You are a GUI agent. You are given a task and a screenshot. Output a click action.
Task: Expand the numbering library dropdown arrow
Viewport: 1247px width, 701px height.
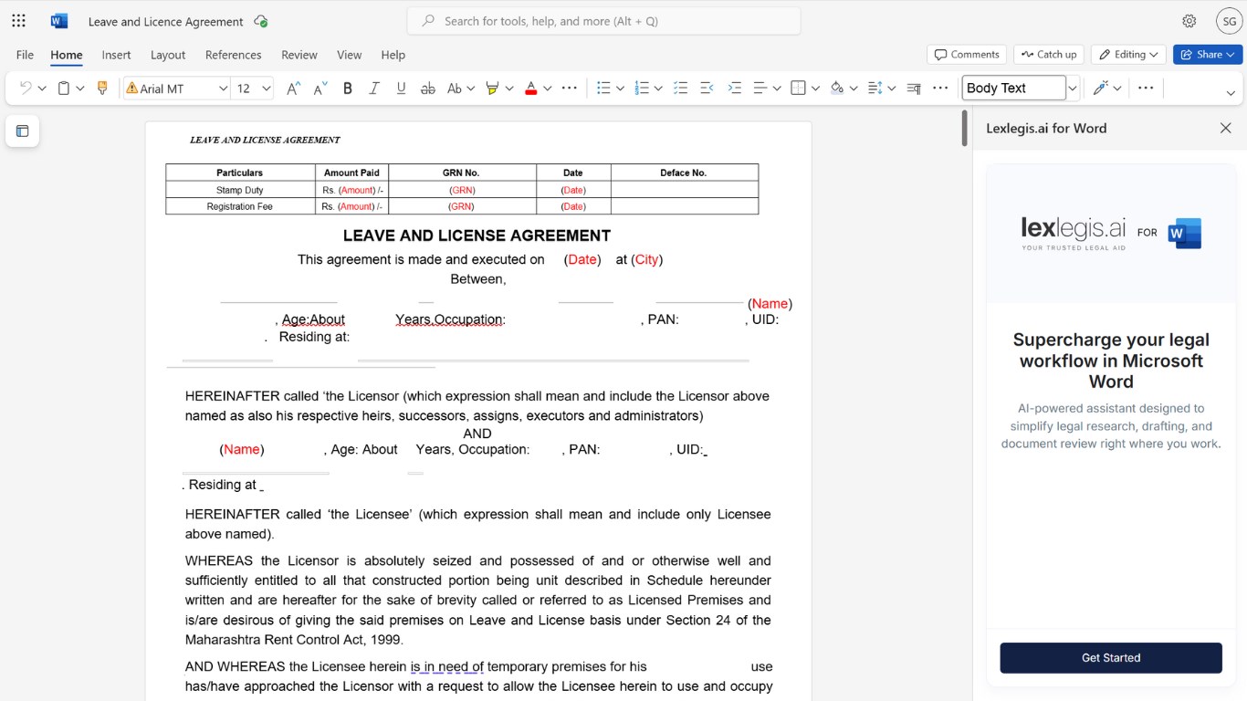coord(659,89)
